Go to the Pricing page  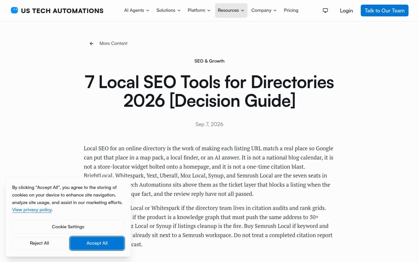[291, 10]
